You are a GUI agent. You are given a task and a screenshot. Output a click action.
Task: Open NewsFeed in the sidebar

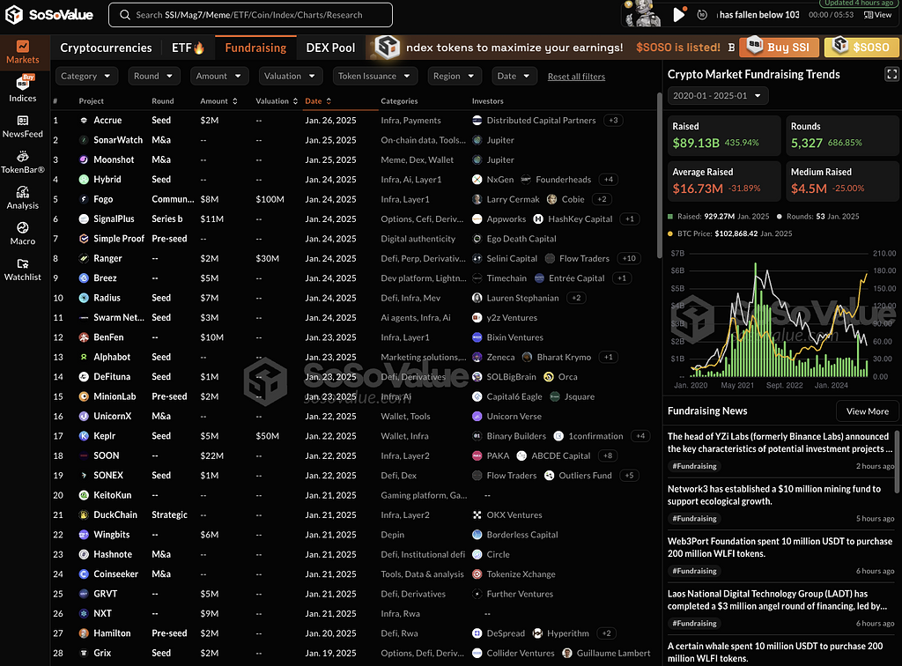point(23,126)
